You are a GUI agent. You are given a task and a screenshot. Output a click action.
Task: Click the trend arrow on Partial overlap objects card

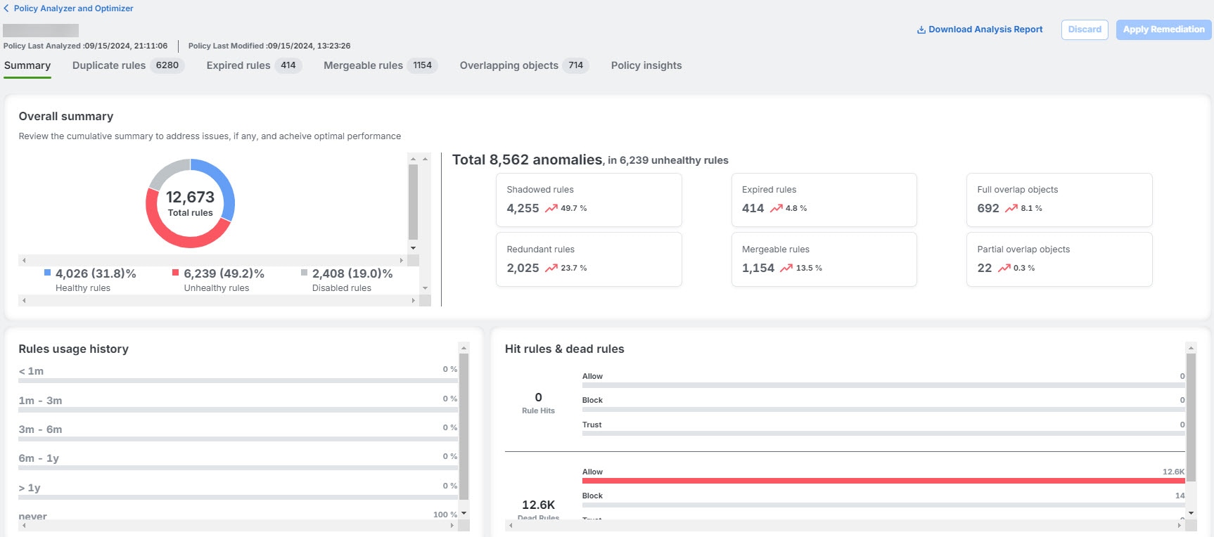[1004, 268]
